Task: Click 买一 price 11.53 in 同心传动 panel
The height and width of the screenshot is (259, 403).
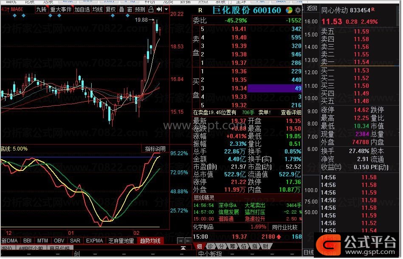Action: pyautogui.click(x=361, y=70)
